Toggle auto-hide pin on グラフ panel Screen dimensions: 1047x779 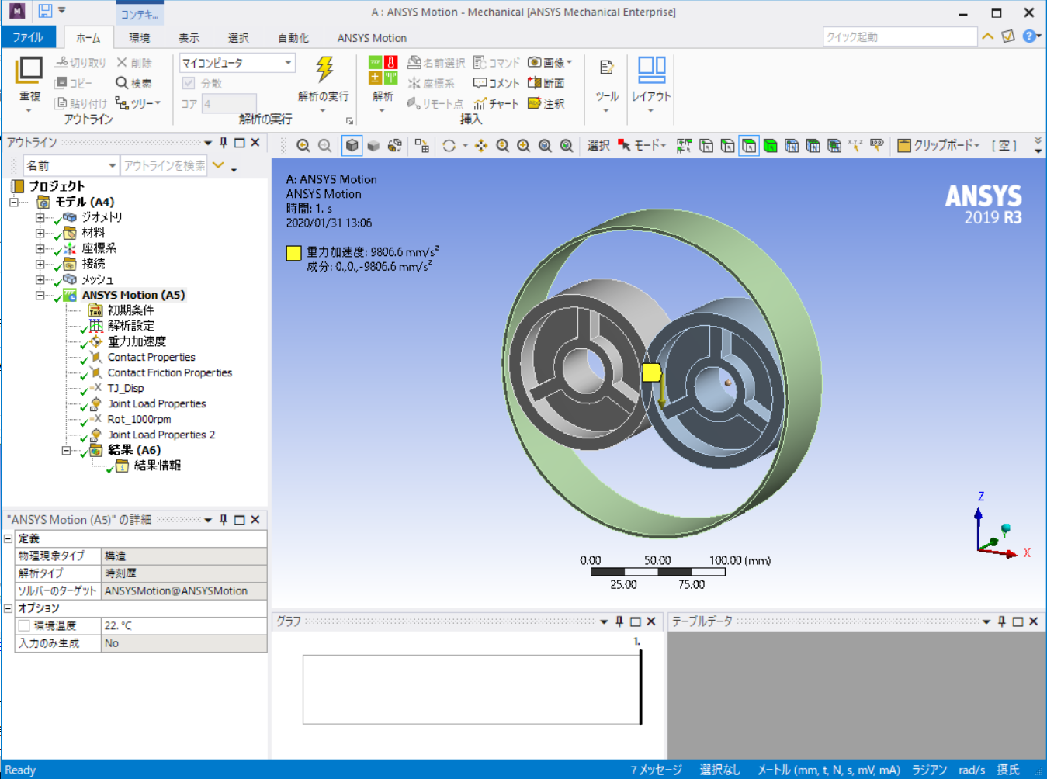click(x=618, y=621)
